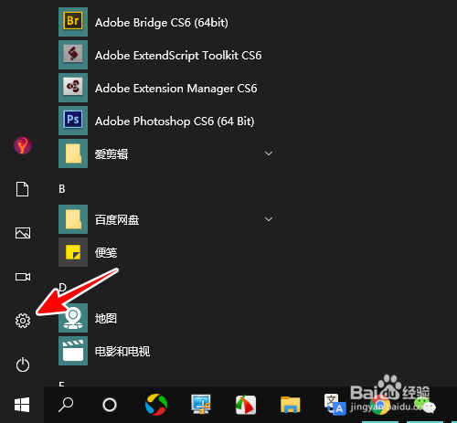Click the 便笺 label
Screen dimensions: 457x423
pyautogui.click(x=106, y=253)
